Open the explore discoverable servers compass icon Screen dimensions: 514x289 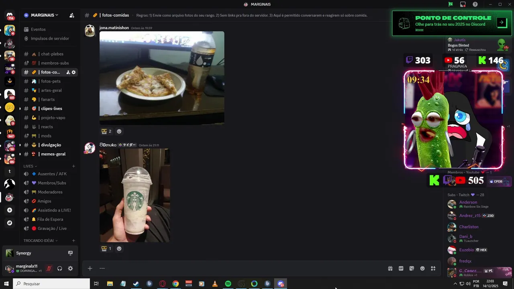[x=10, y=223]
